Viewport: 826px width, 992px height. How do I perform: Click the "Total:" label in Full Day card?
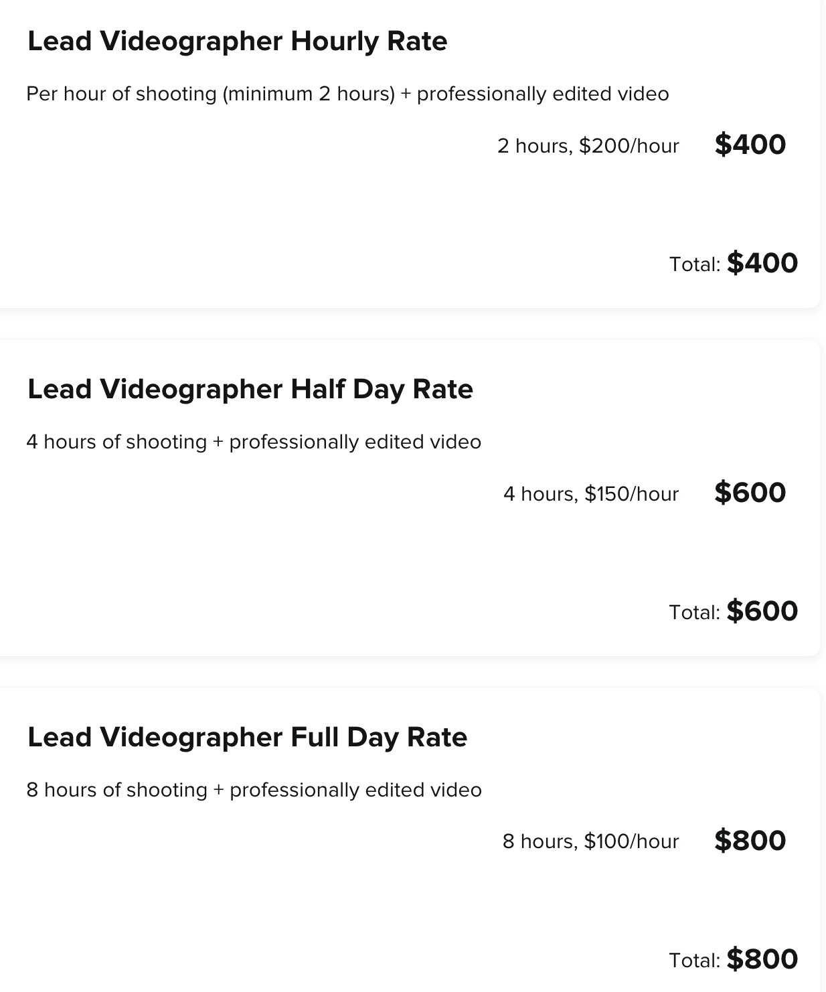click(694, 961)
